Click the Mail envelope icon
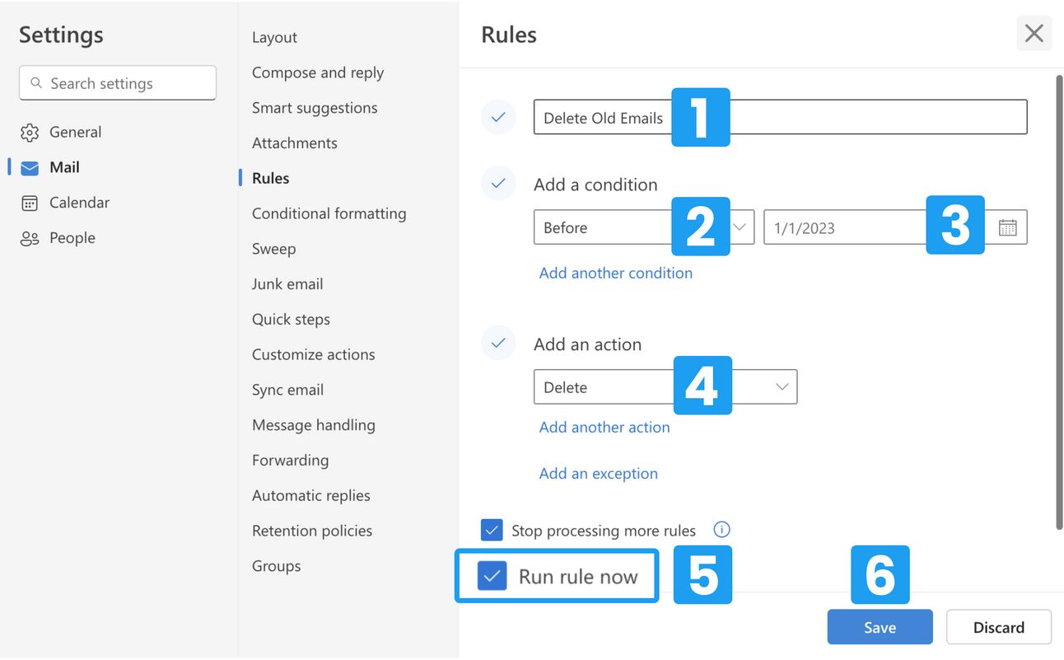 pyautogui.click(x=30, y=168)
